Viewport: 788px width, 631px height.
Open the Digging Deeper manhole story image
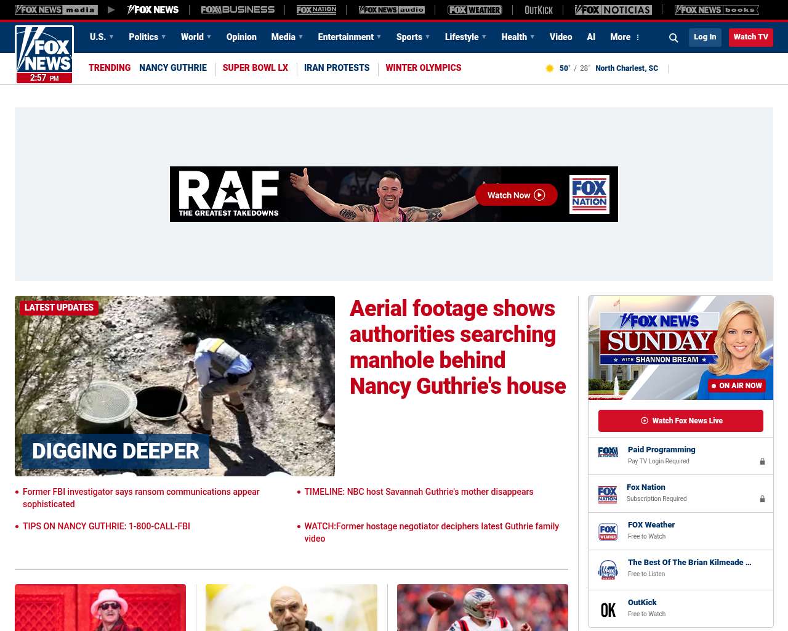175,386
